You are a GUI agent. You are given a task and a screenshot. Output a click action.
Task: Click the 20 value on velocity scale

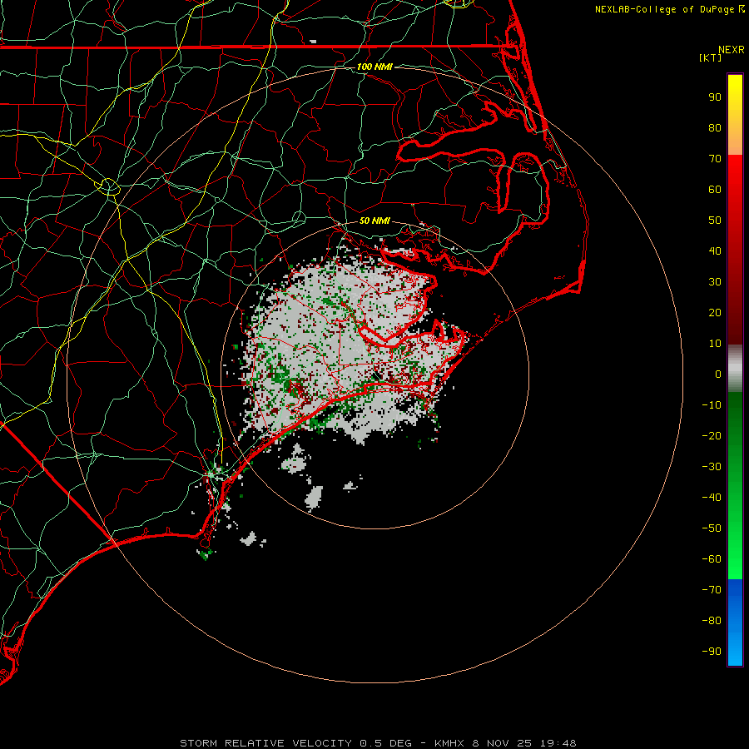tap(715, 313)
